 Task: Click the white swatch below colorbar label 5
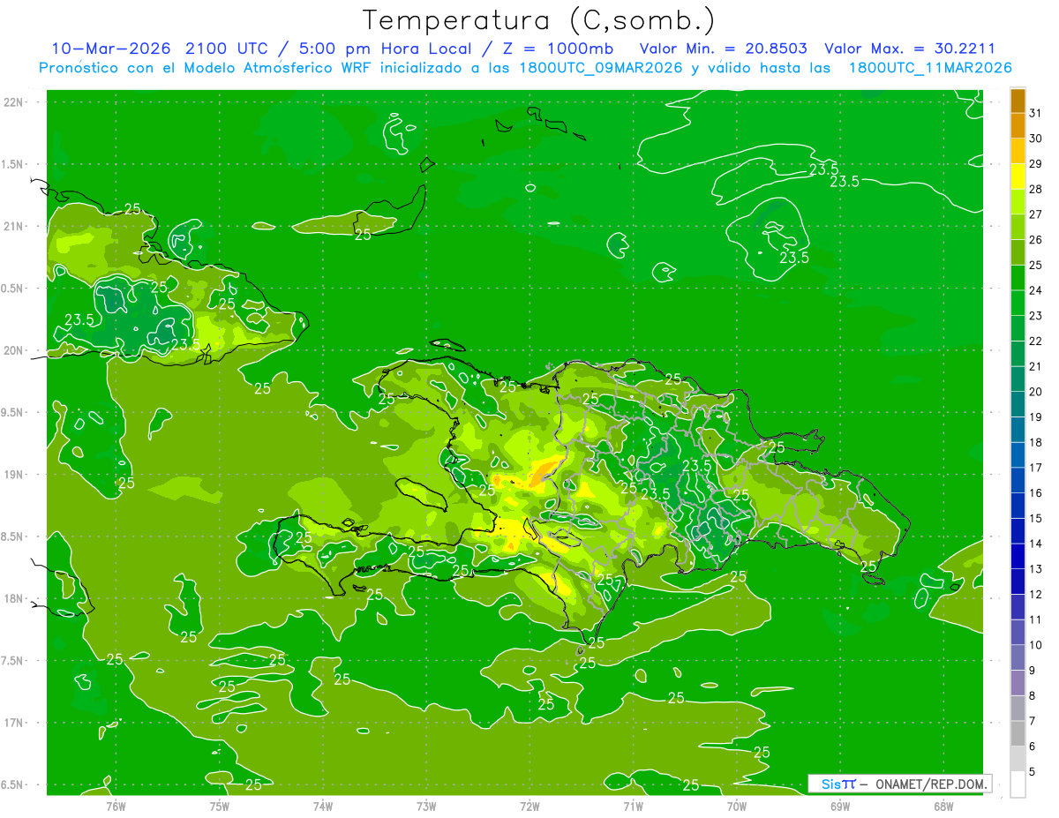click(x=1018, y=784)
